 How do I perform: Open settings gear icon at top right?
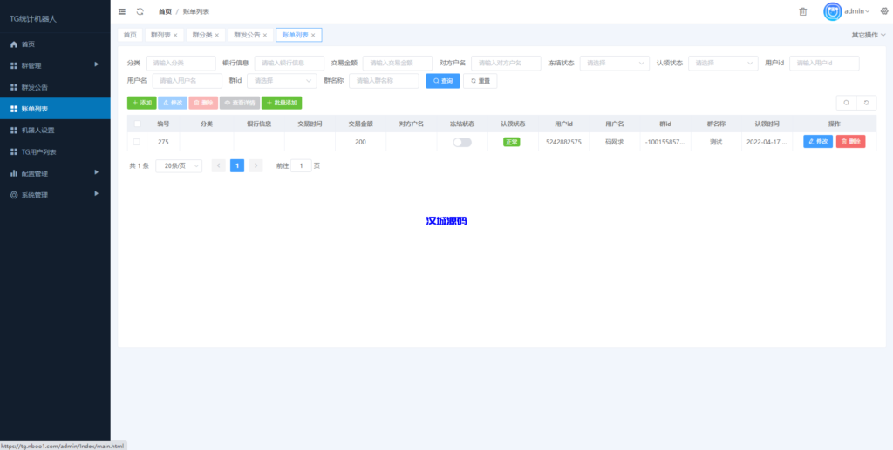click(x=883, y=11)
